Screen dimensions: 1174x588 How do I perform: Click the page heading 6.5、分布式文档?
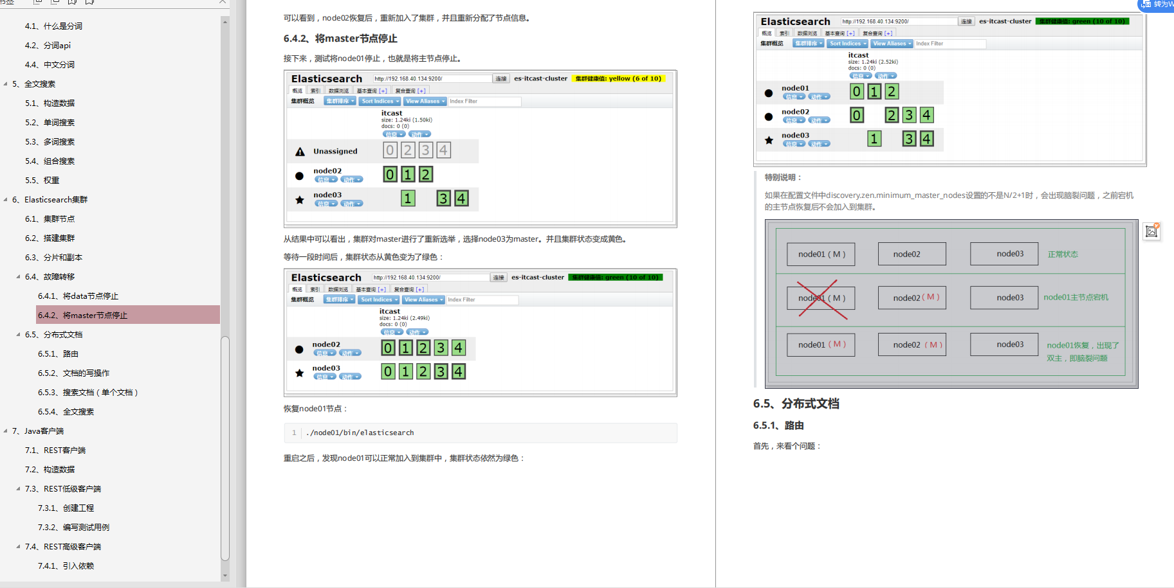point(796,404)
